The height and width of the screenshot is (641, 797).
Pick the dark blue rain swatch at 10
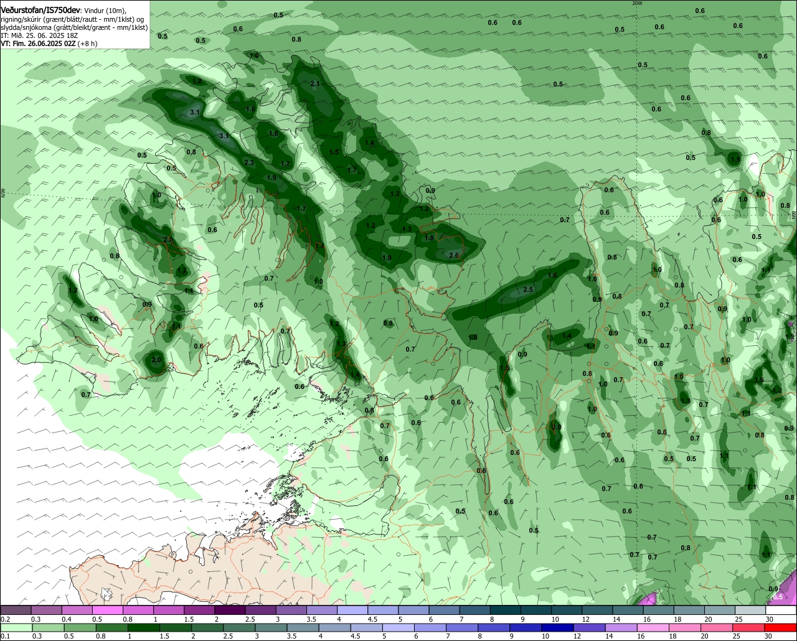pos(557,628)
